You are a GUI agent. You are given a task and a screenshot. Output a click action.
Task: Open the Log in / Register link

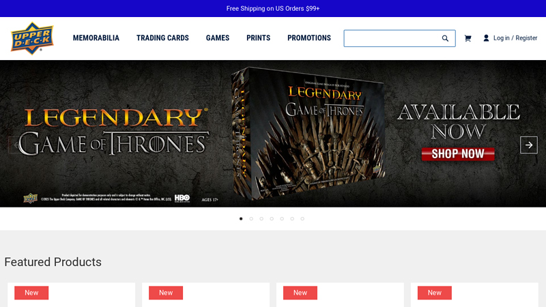pos(515,38)
